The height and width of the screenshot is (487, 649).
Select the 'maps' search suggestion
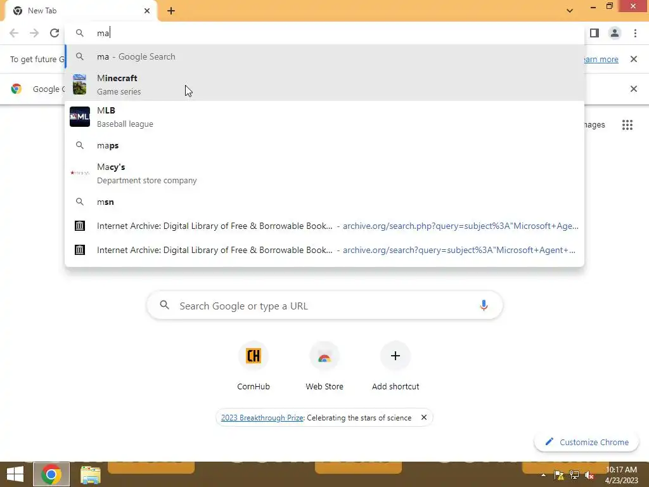point(324,145)
